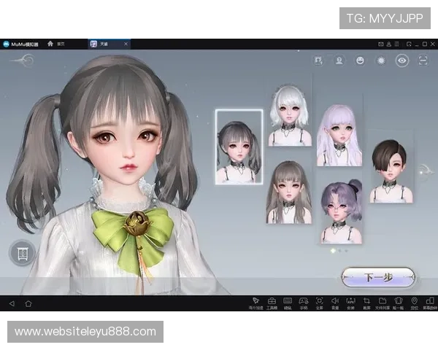Select the long straight brown hair preset
This screenshot has width=438, height=350.
pyautogui.click(x=289, y=192)
